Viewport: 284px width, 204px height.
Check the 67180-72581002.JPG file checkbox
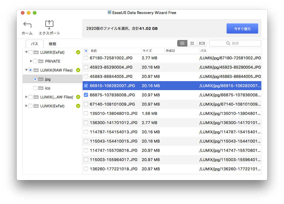(86, 58)
